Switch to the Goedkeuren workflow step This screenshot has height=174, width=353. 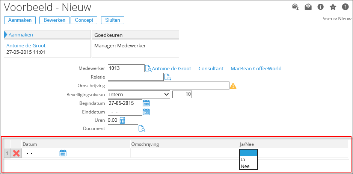[x=135, y=35]
